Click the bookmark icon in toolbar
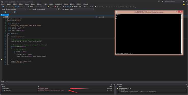Image resolution: width=188 pixels, height=95 pixels. 95,7
